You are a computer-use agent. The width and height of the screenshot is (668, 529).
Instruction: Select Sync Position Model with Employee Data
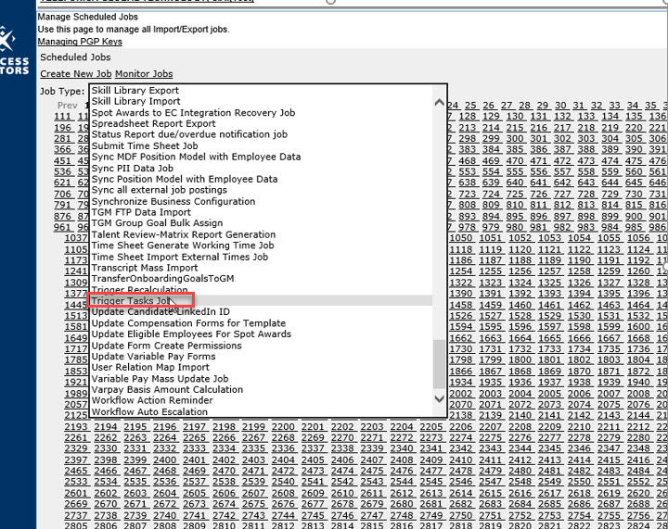pos(185,179)
